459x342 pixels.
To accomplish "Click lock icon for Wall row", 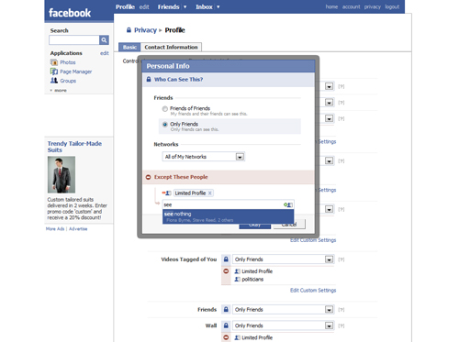I will [x=226, y=325].
